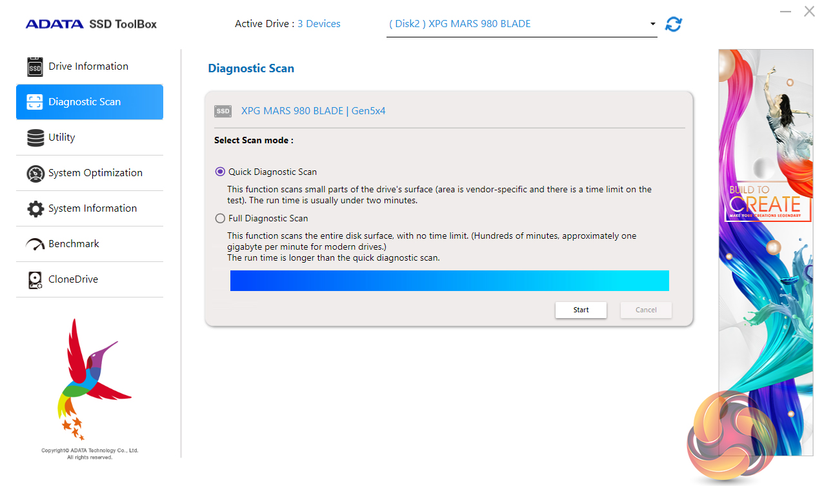Click the Cancel button

646,310
